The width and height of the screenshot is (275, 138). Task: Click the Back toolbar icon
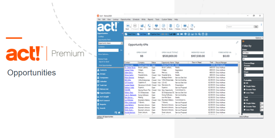tap(127, 26)
